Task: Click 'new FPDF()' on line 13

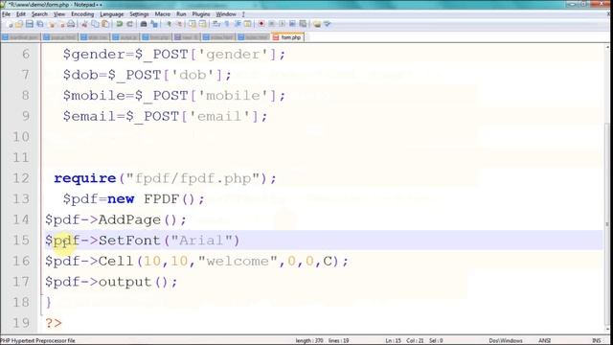Action: coord(155,199)
